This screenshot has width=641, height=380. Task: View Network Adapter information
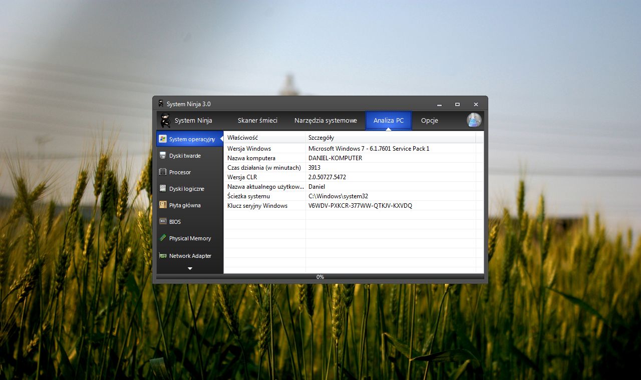[x=190, y=255]
